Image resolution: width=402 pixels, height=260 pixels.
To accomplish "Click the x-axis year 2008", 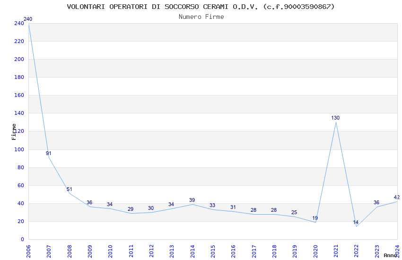I will pos(70,251).
